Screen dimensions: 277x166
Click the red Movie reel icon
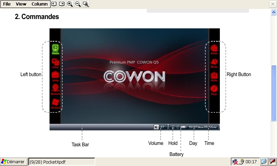214,49
